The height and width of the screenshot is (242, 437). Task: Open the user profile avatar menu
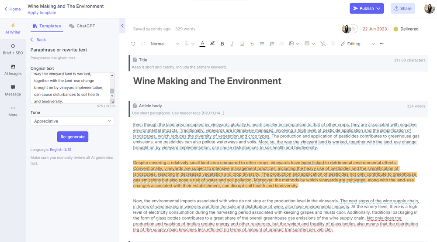[x=429, y=9]
